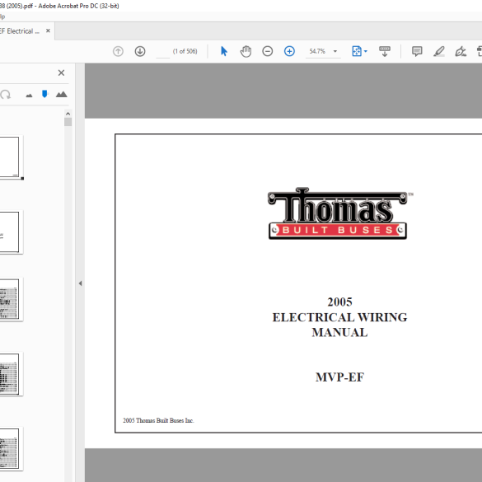Screen dimensions: 482x482
Task: Add a sticky note comment
Action: coord(417,51)
